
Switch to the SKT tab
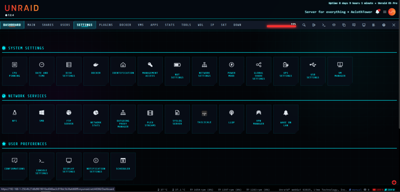coord(224,25)
